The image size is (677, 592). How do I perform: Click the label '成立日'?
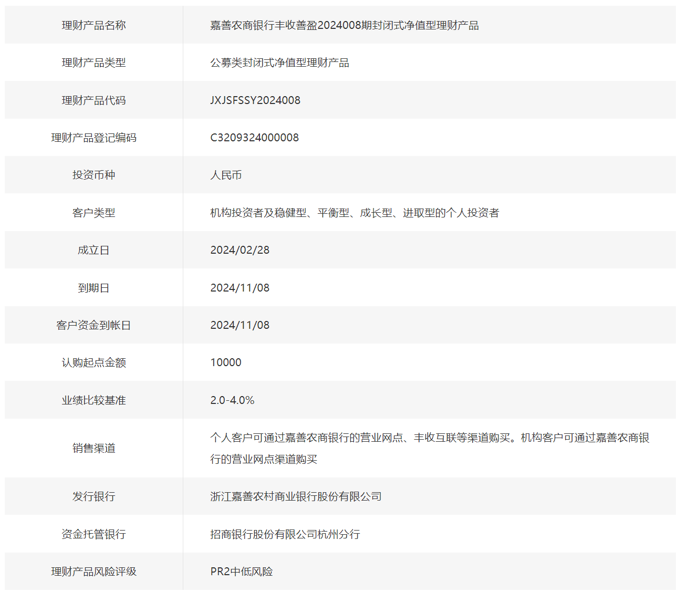tap(93, 250)
